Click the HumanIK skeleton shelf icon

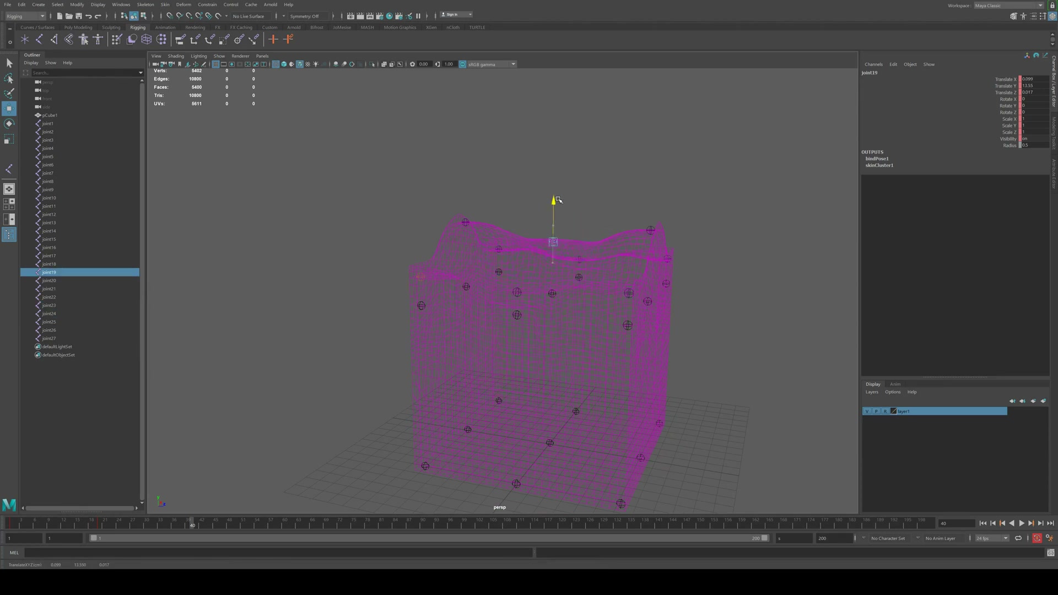98,39
